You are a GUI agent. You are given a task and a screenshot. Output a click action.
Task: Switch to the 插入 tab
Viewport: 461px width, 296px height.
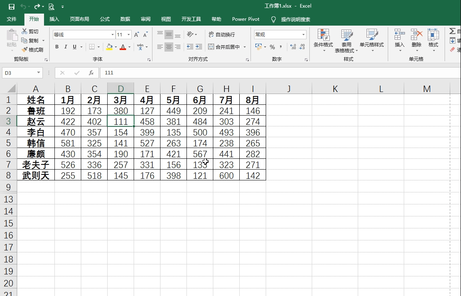click(x=54, y=19)
